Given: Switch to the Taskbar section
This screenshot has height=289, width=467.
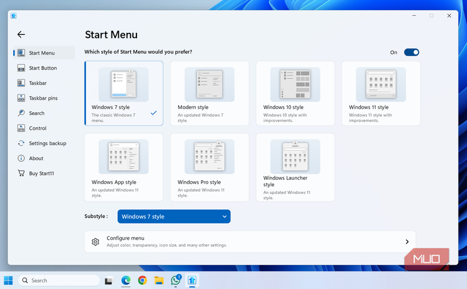Looking at the screenshot, I should 38,83.
